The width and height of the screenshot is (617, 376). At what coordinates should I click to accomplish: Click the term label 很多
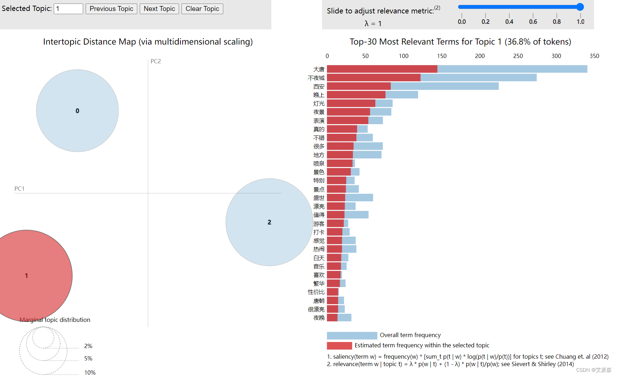[x=319, y=146]
